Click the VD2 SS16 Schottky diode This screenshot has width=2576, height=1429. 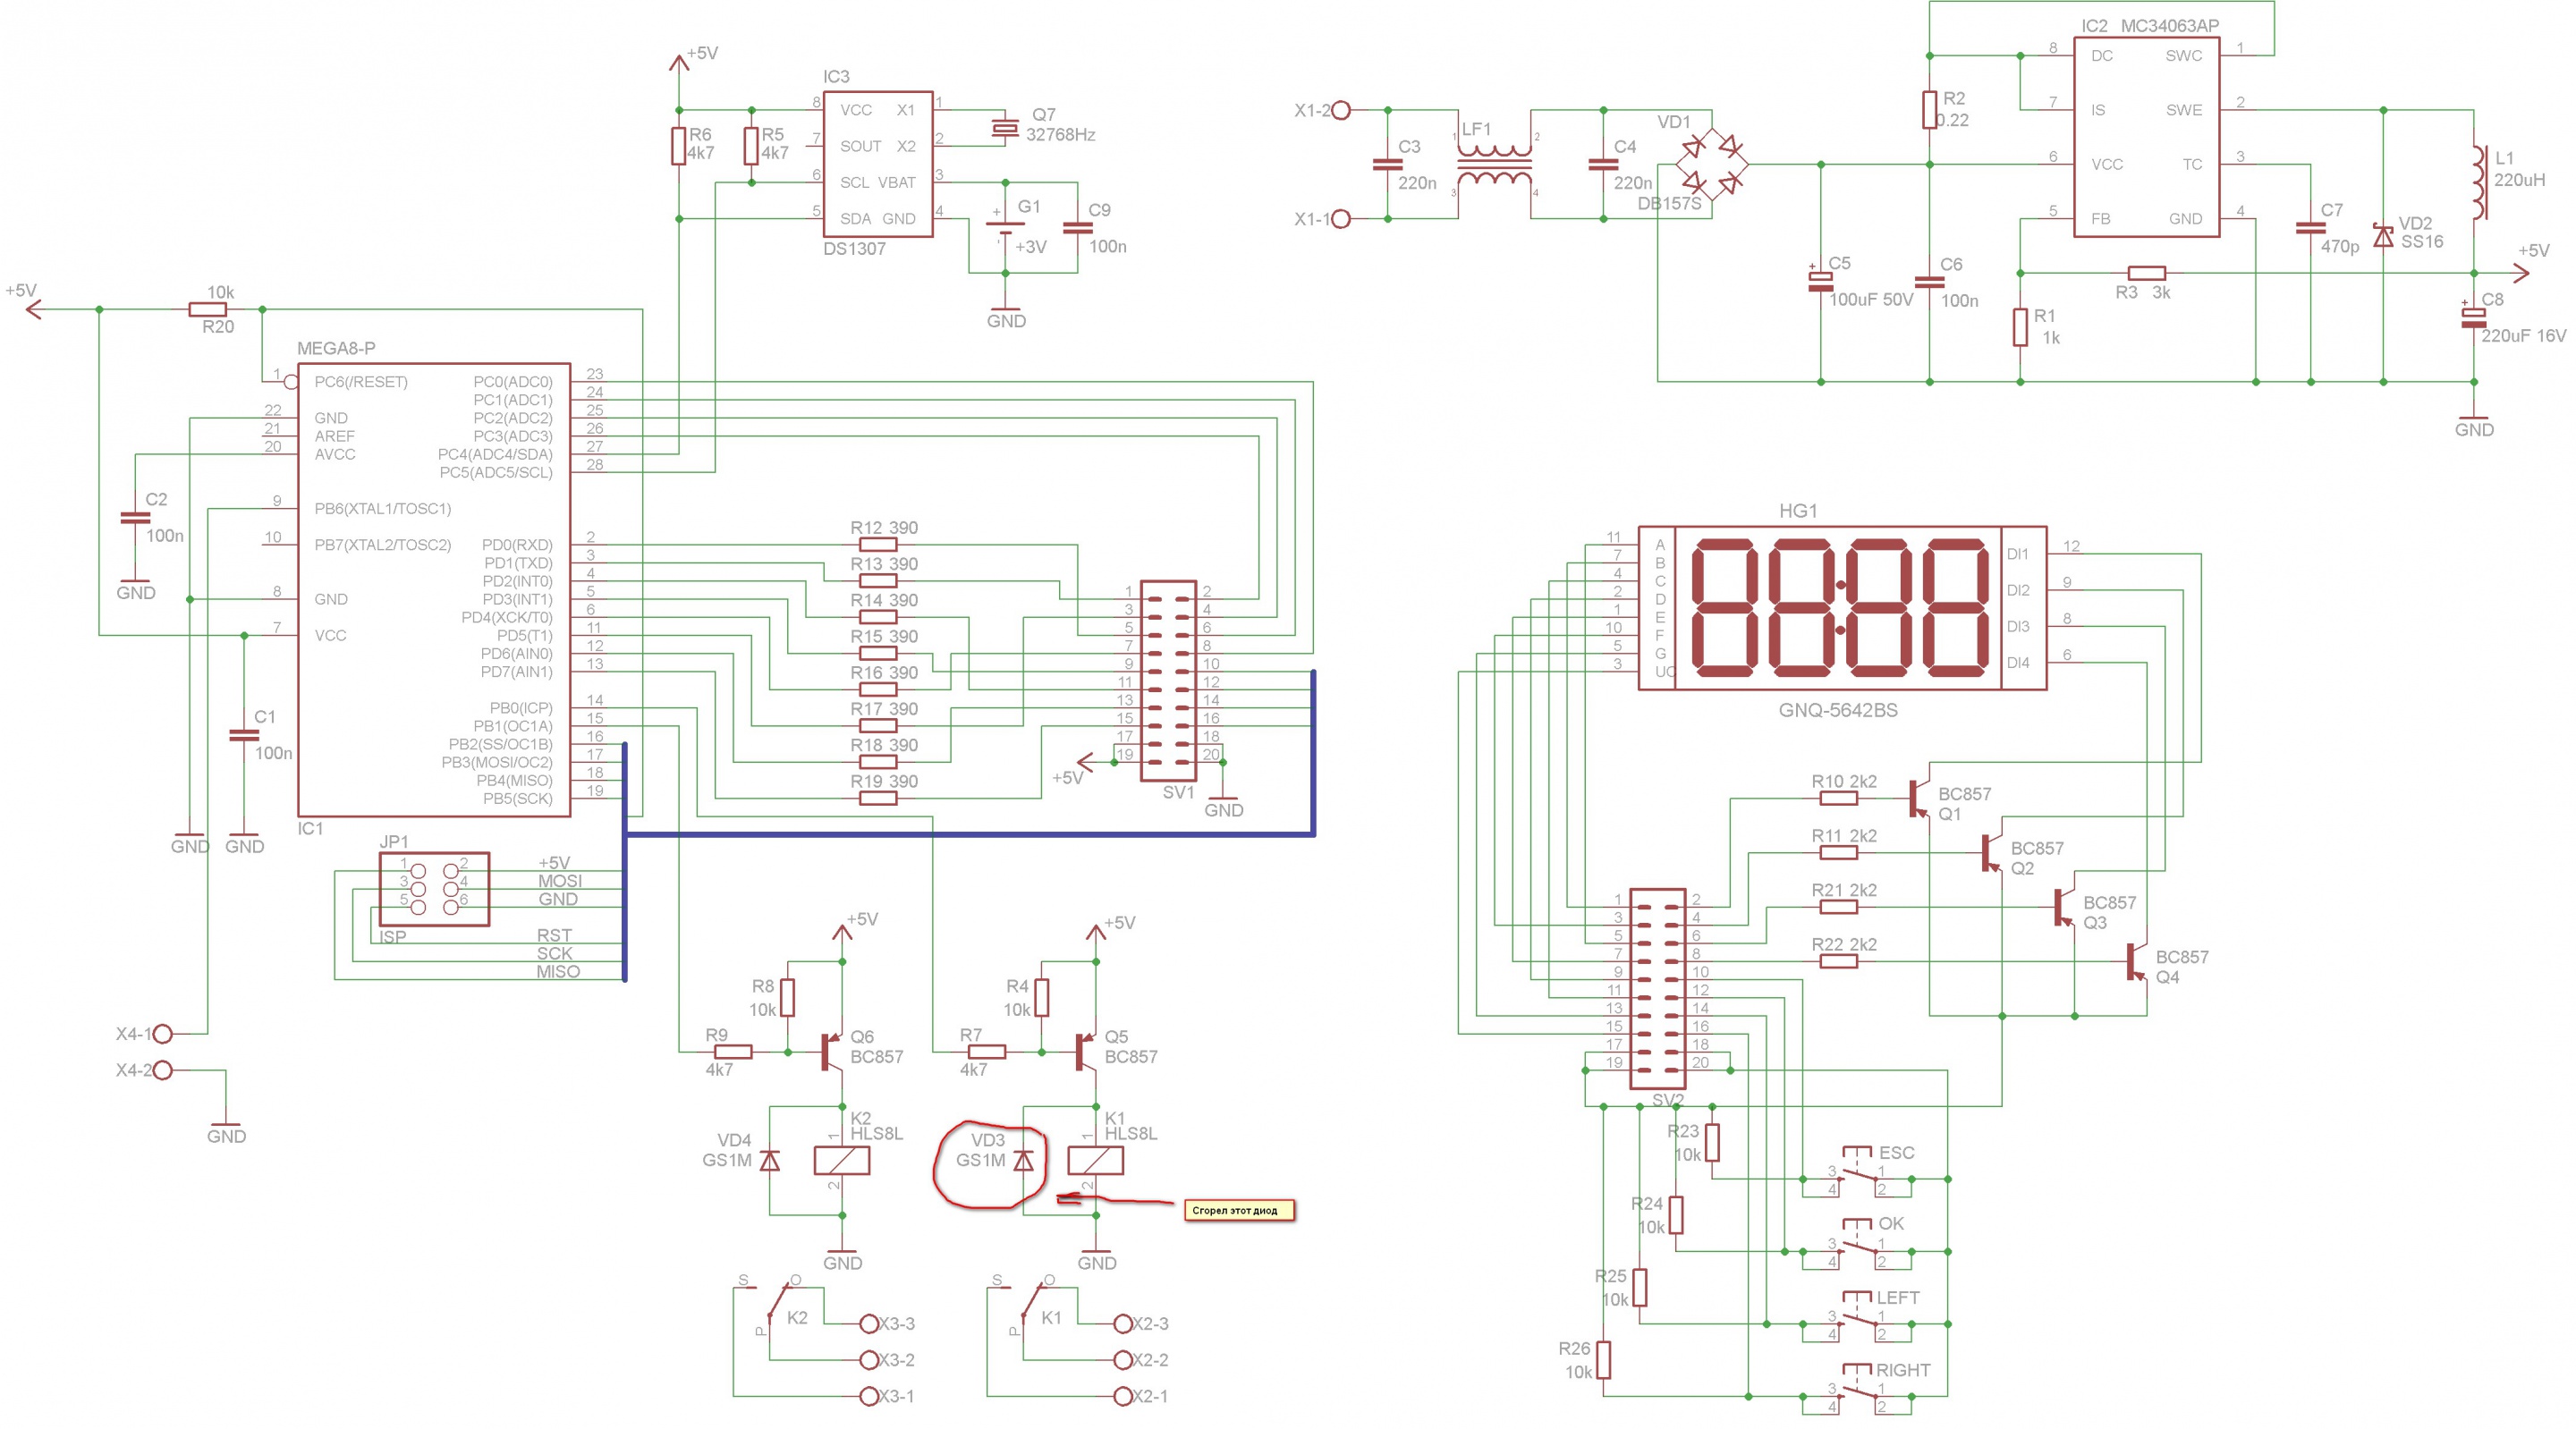click(2384, 236)
